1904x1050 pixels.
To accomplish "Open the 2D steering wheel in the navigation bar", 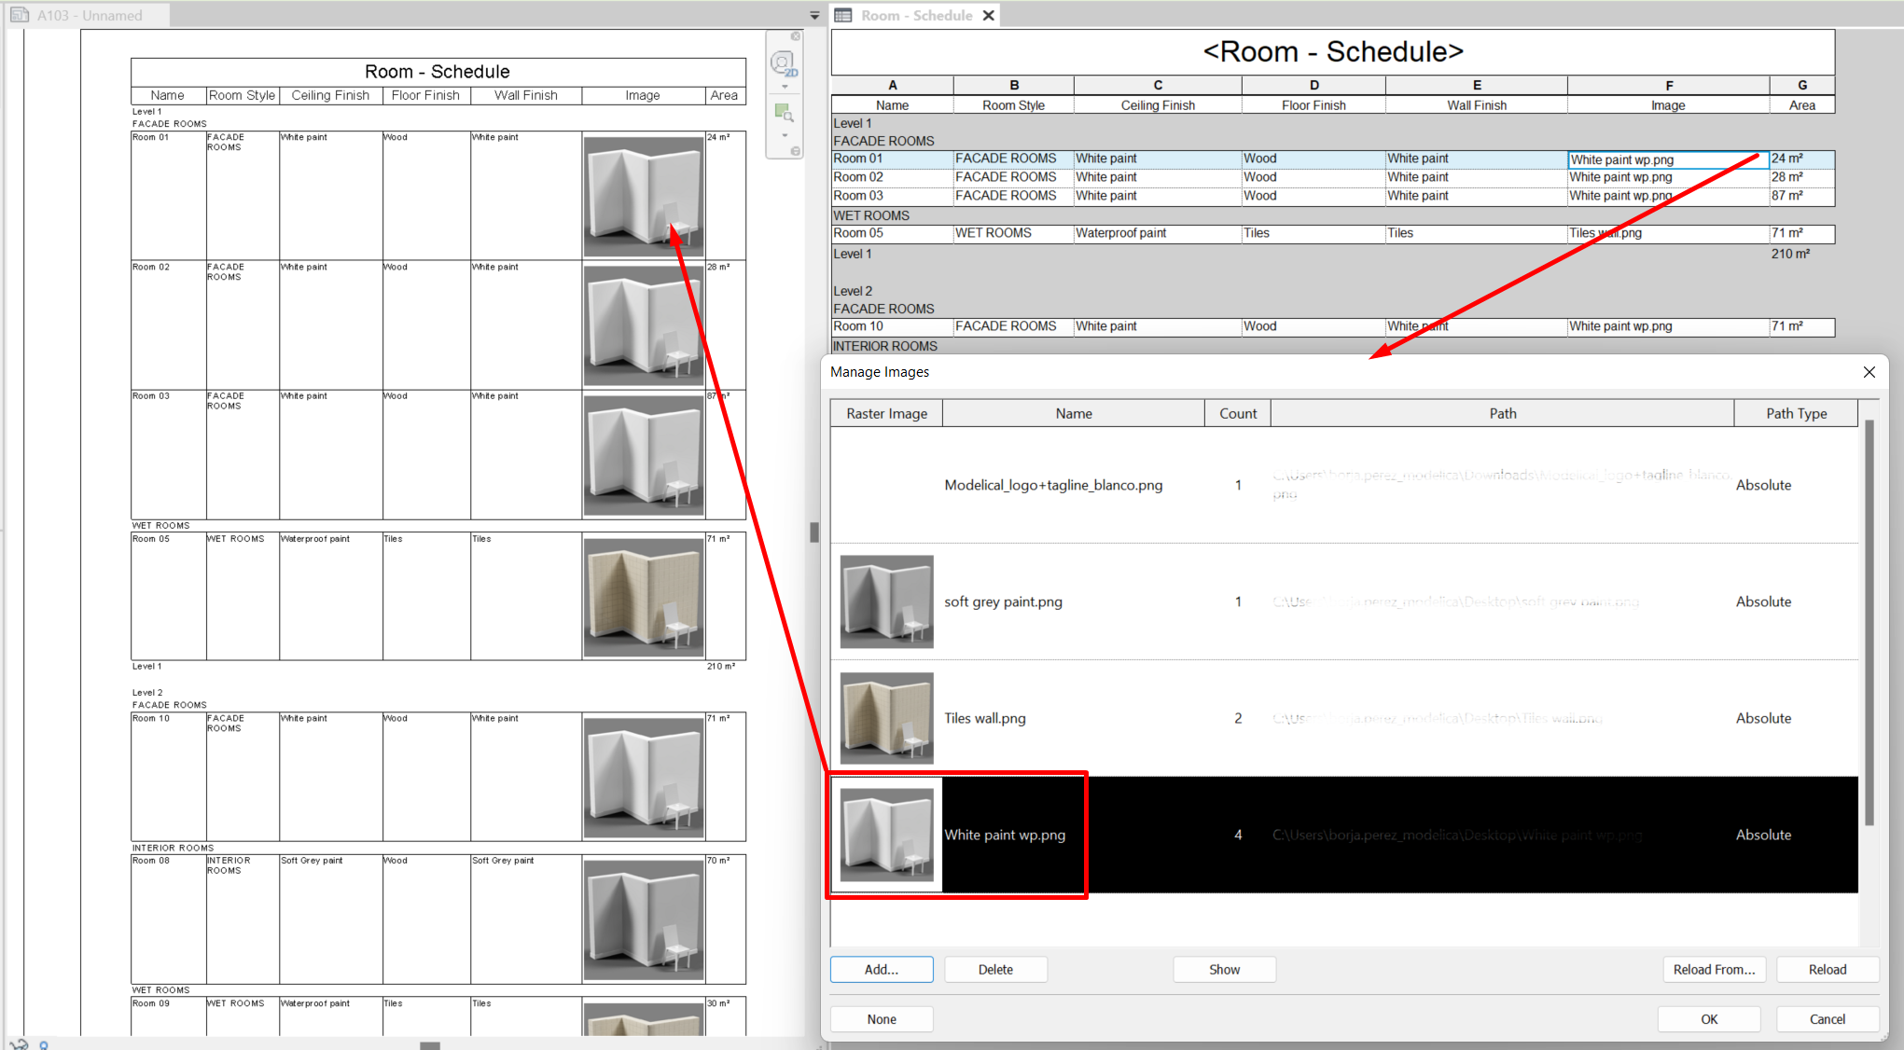I will [x=783, y=63].
